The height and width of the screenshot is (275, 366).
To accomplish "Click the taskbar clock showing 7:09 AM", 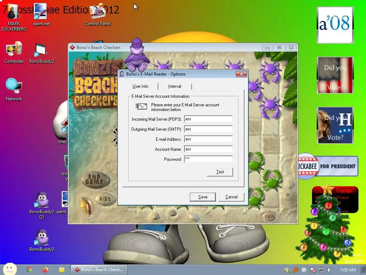I will point(348,270).
